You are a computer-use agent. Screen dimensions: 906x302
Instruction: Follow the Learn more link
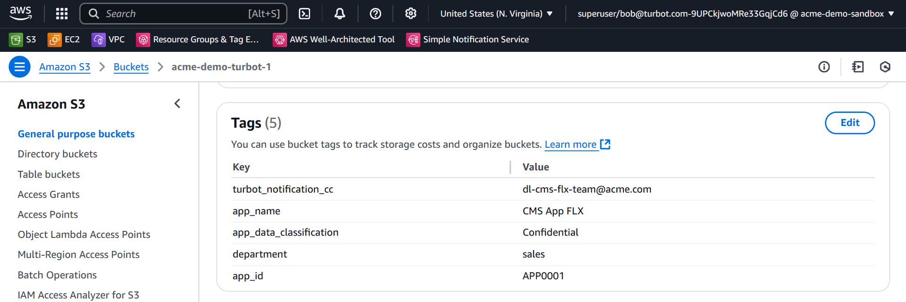[x=578, y=144]
